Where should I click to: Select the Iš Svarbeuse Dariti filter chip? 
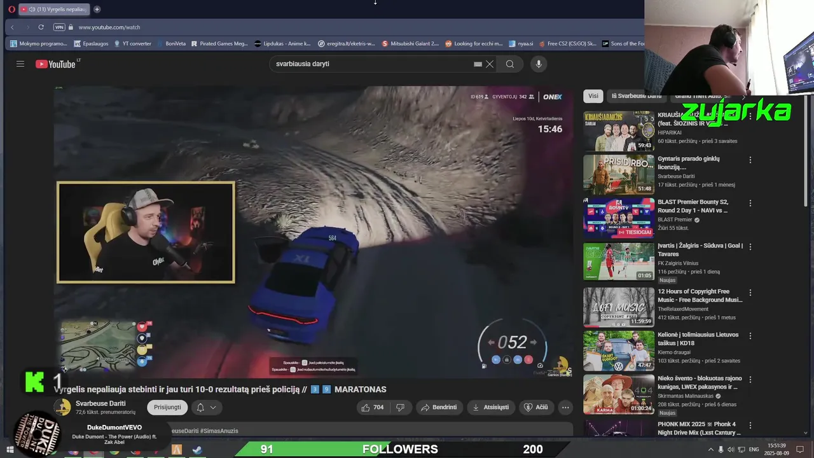(x=637, y=96)
